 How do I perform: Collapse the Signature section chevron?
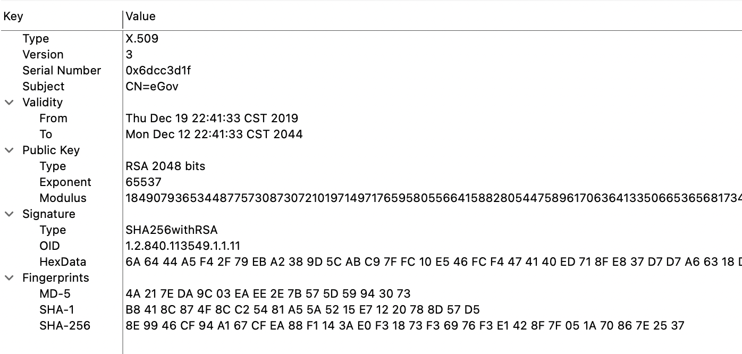pos(9,214)
